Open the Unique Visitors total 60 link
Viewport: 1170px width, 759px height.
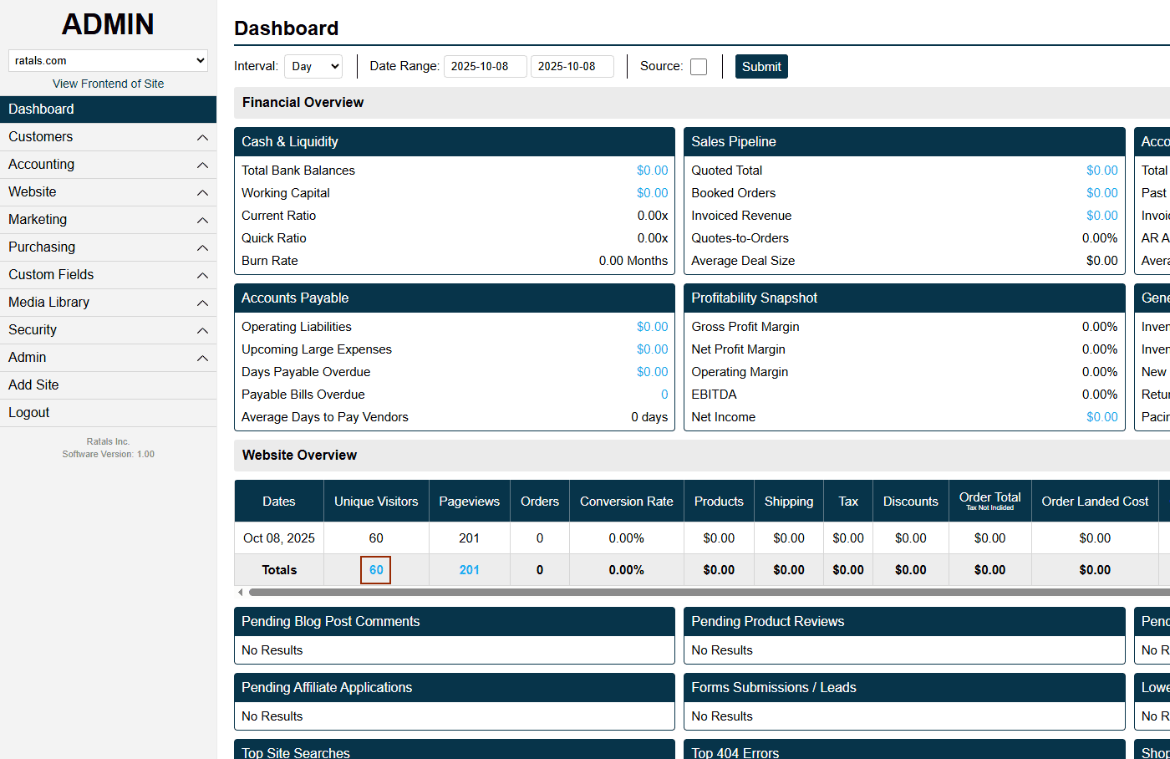[x=375, y=569]
